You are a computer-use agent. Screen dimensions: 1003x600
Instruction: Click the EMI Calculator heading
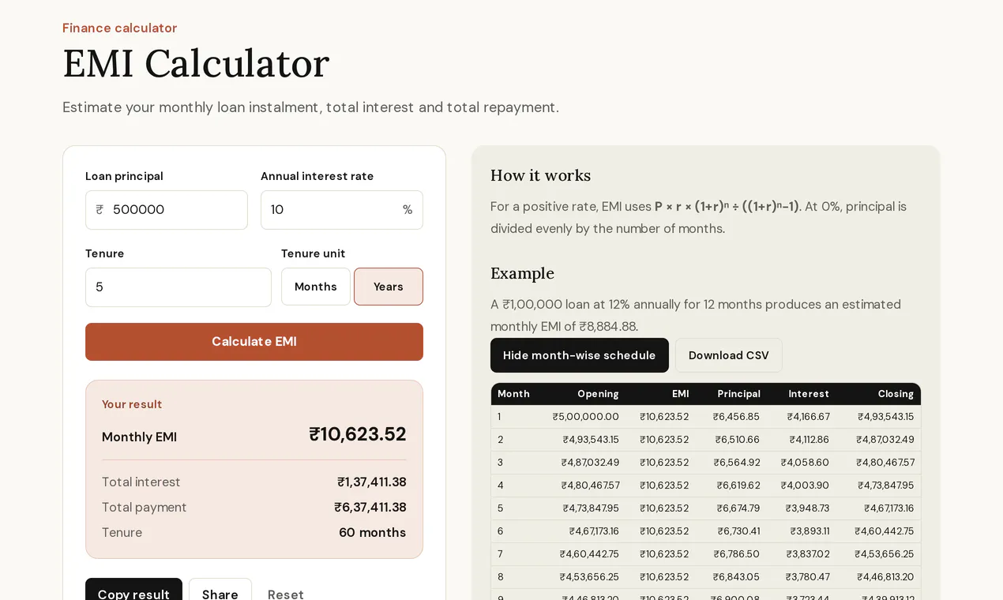196,64
